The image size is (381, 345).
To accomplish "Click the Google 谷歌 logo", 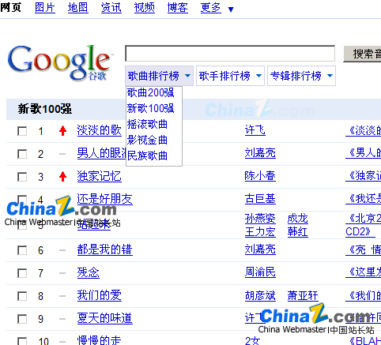I will point(60,62).
